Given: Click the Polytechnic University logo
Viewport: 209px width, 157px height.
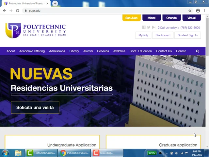Looking at the screenshot, I should [36, 30].
